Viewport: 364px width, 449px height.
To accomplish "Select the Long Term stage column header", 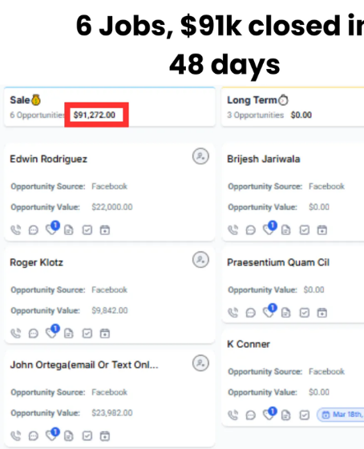I will point(293,107).
